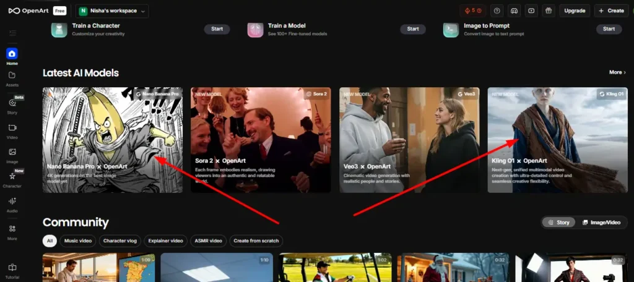The image size is (634, 282).
Task: Open the Audio section in sidebar
Action: 12,203
